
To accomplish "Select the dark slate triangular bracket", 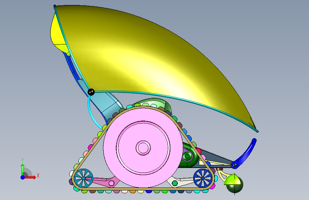I will (x=215, y=158).
